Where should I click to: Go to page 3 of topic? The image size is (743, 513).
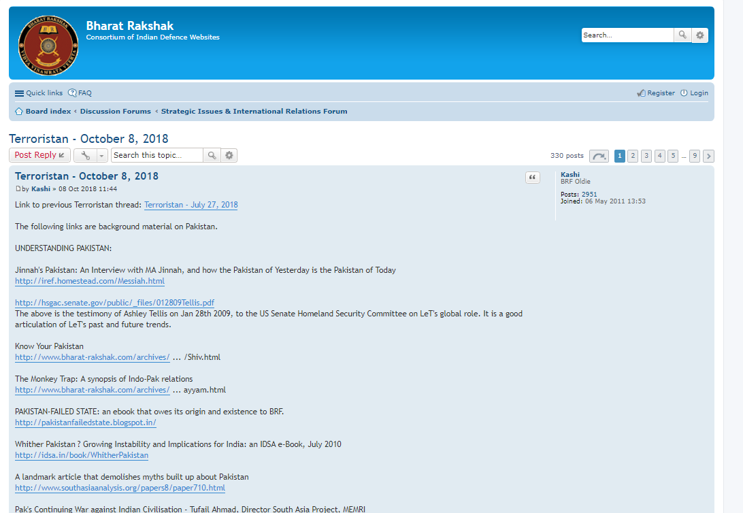point(646,156)
